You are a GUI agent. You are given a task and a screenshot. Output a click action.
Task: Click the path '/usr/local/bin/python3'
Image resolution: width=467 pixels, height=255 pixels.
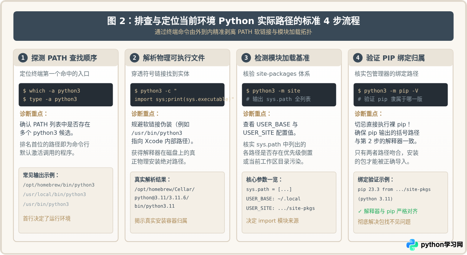54,195
